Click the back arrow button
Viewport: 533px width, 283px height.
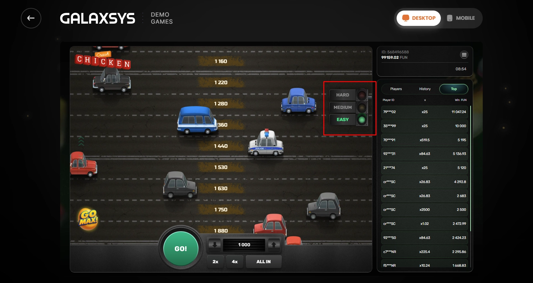click(31, 18)
